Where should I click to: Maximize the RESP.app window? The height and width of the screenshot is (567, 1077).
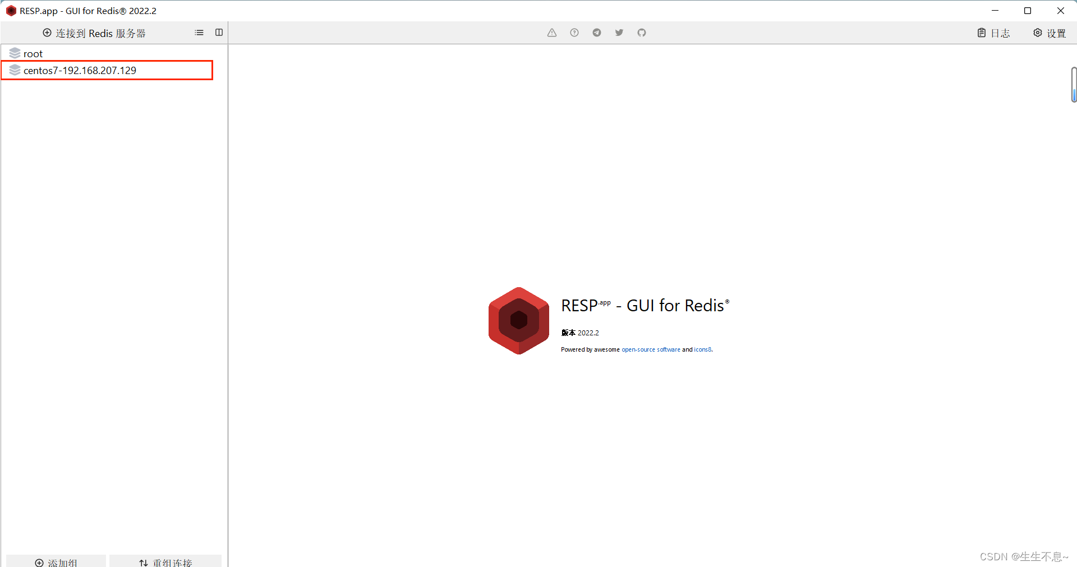(1028, 11)
